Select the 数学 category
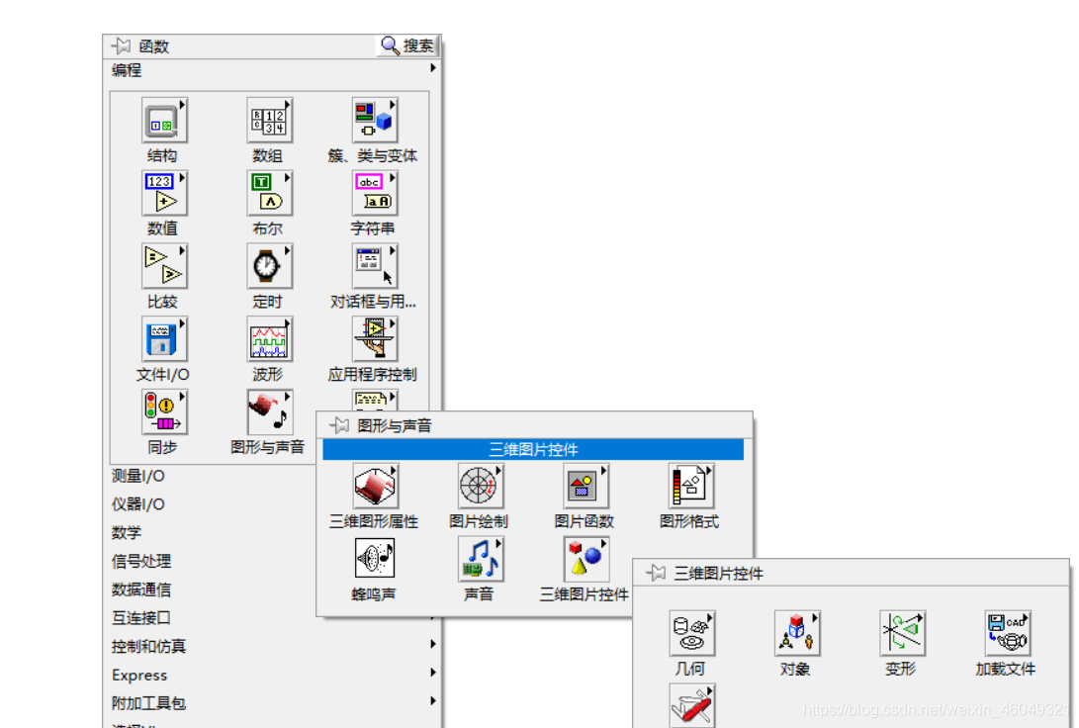Viewport: 1079px width, 728px height. (x=127, y=532)
